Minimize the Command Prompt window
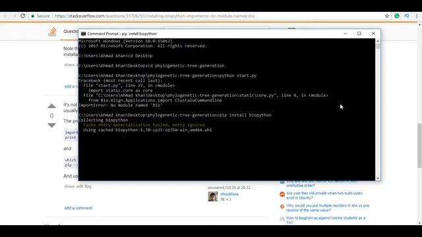Viewport: 422px width, 237px height. [x=346, y=34]
